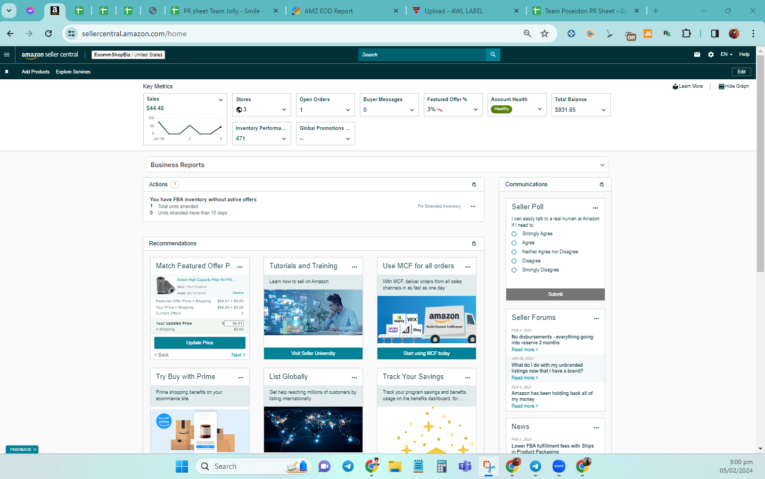Click the Learn More link in Key Metrics
The height and width of the screenshot is (479, 765).
[688, 86]
